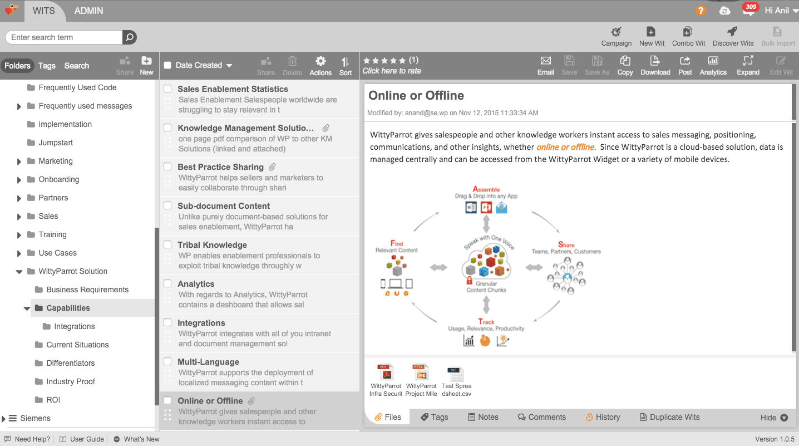Expand the Marketing folder
This screenshot has width=799, height=446.
tap(19, 161)
